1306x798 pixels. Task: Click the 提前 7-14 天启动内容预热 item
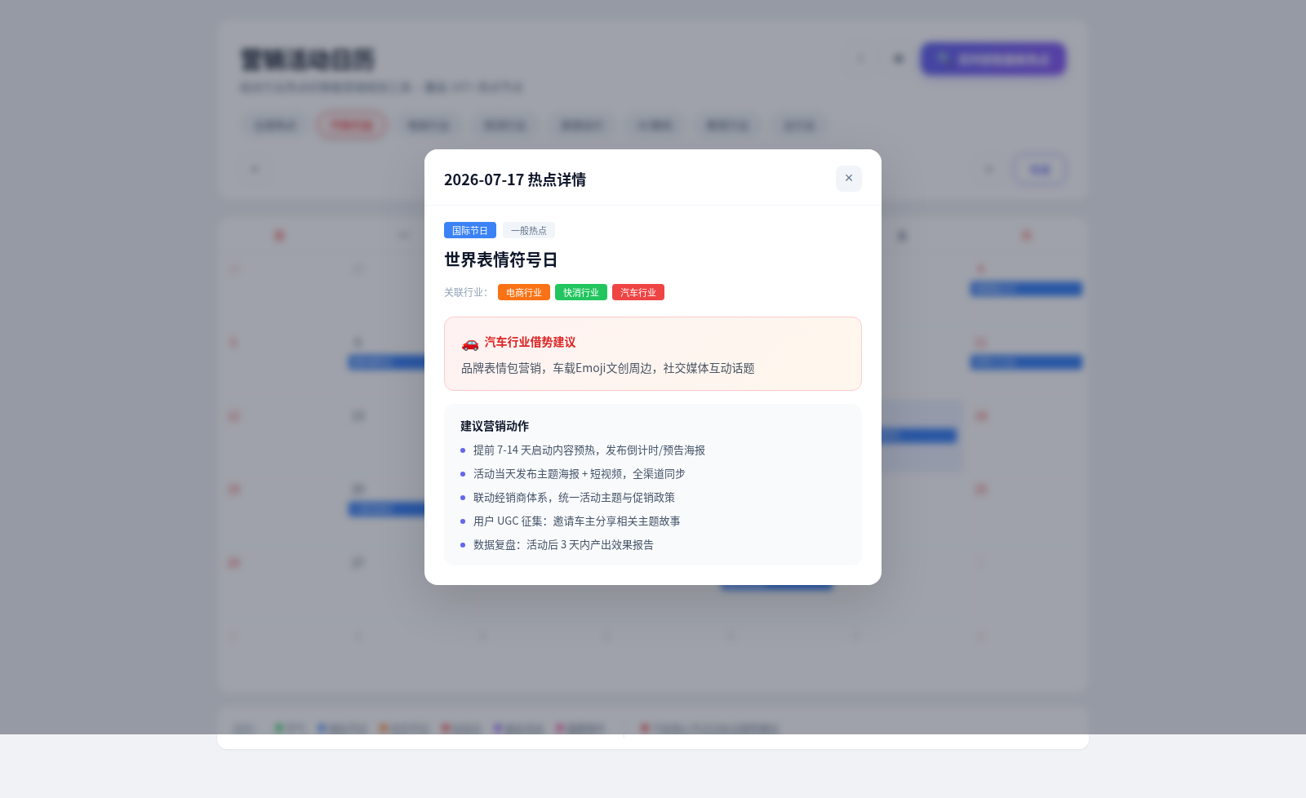point(583,450)
